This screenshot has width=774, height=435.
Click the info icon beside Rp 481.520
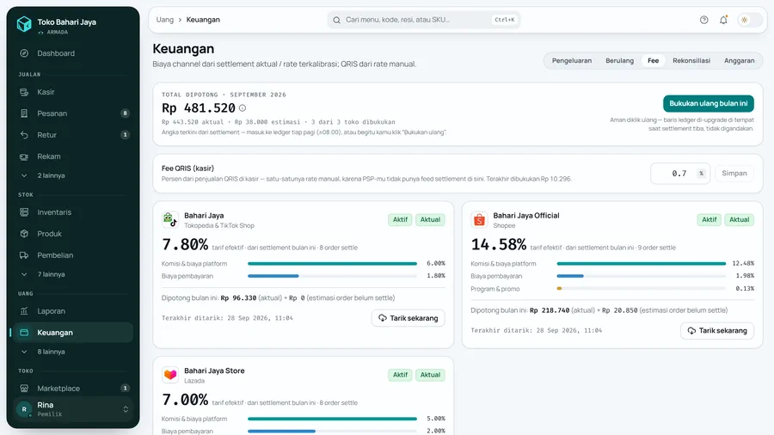[243, 108]
